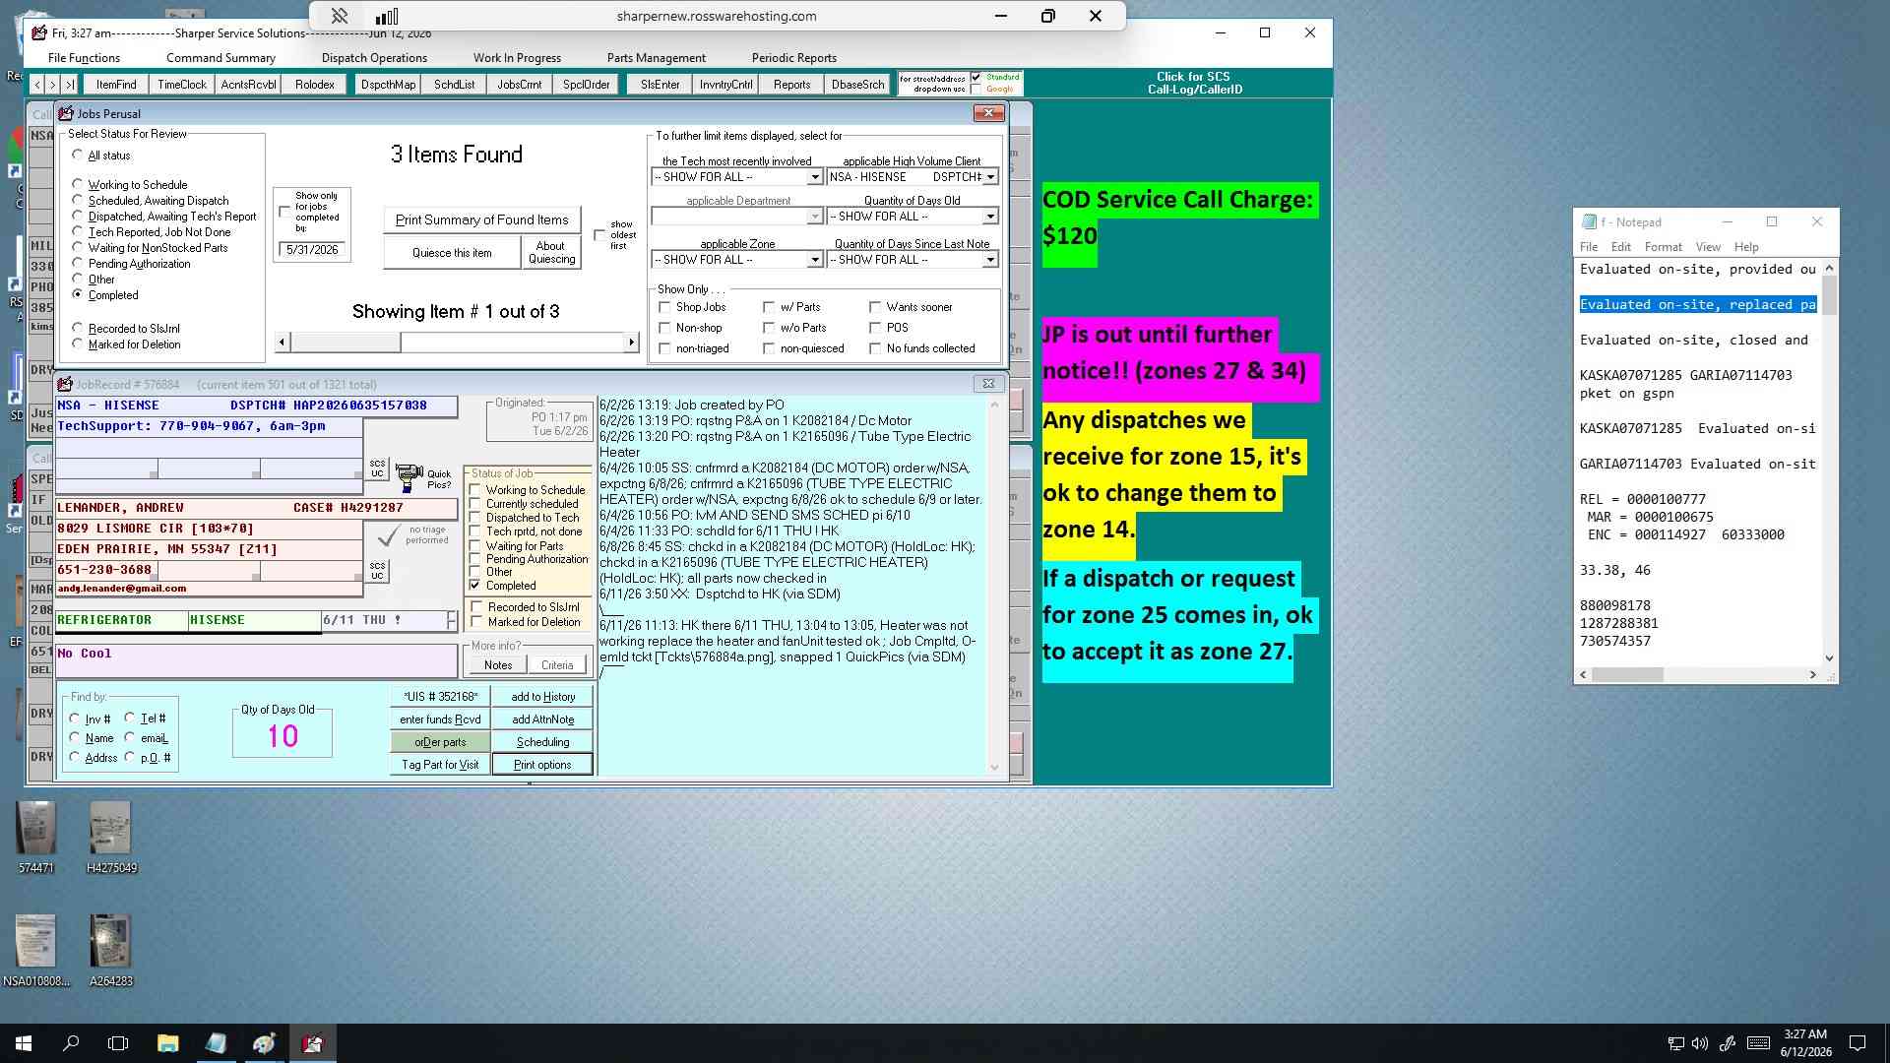Open the Format menu in Notepad
Screen dimensions: 1890x1063
(x=1663, y=247)
